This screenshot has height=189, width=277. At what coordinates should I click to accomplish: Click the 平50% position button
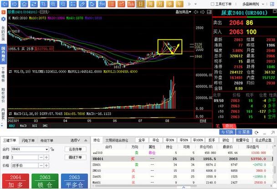[184, 140]
